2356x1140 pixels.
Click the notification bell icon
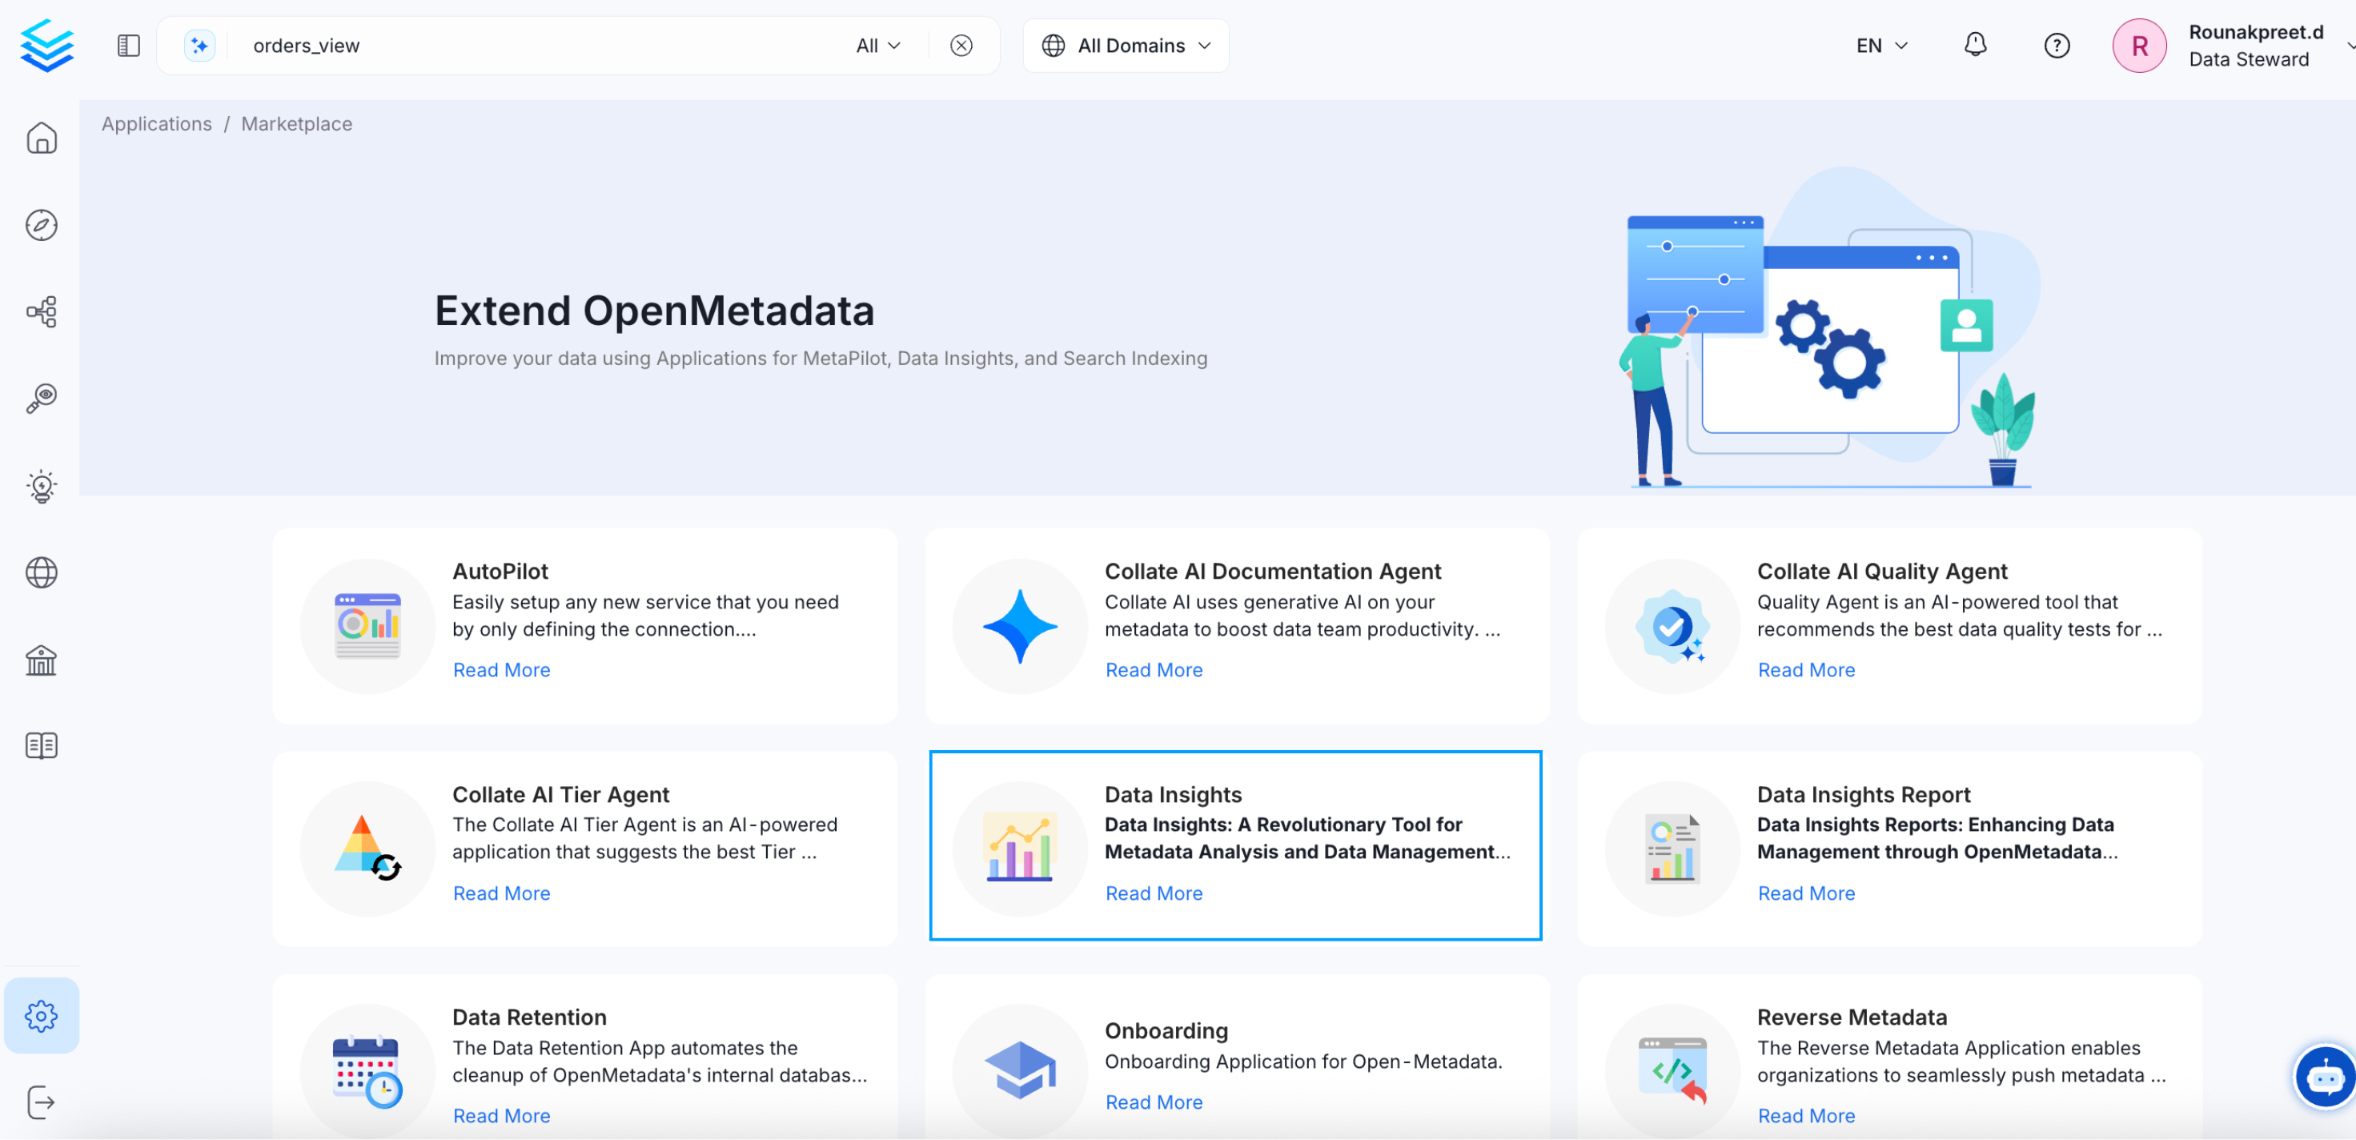tap(1975, 45)
